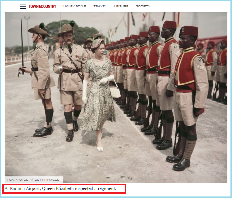Screen dimensions: 232x198
Task: Click the word regiment in the caption
Action: 106,188
